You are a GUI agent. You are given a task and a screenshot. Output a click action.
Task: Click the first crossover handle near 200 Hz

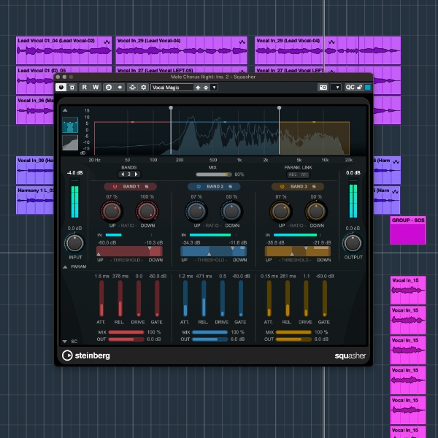[x=171, y=108]
